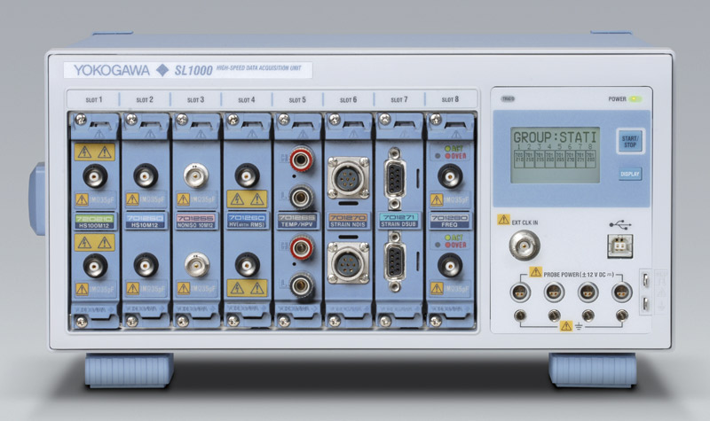This screenshot has height=421, width=710.
Task: Click the SLOT 4 label
Action: tap(247, 99)
